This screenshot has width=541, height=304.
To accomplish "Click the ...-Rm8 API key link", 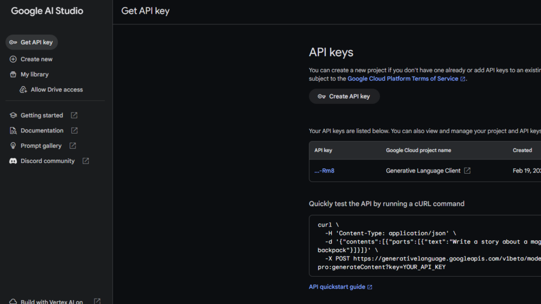I will 324,170.
